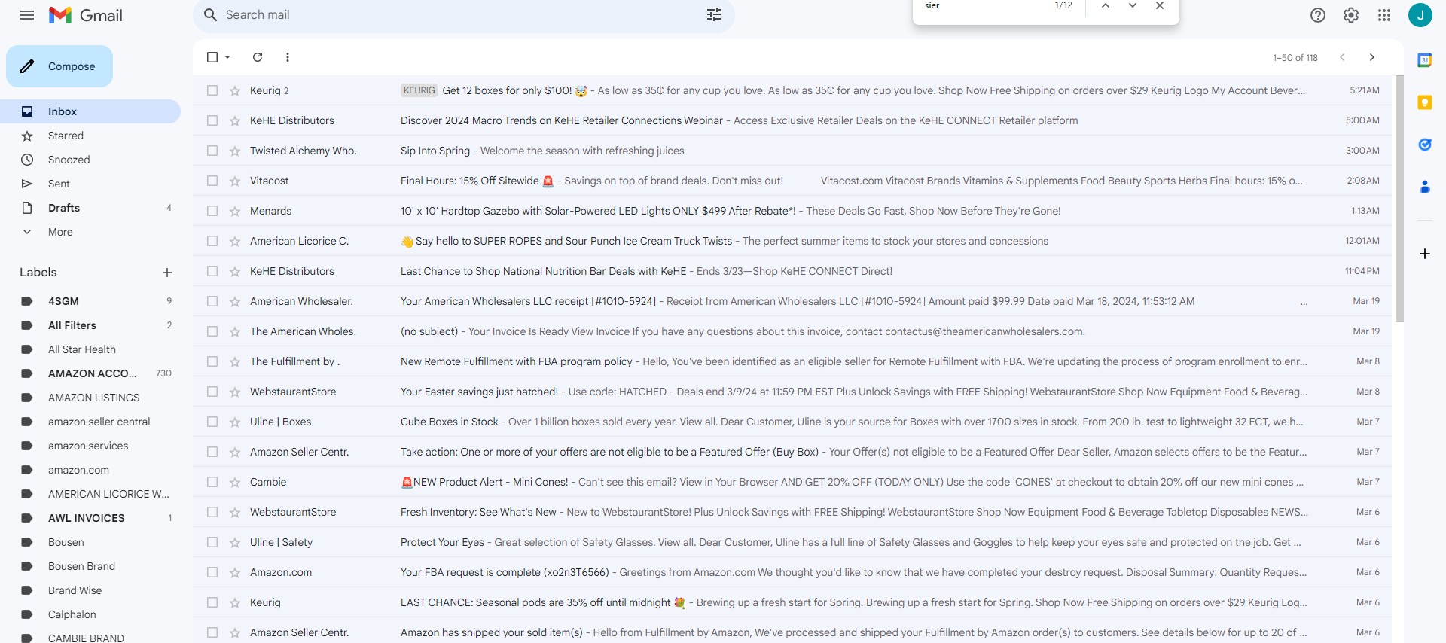
Task: Tick the American Licorice email checkbox
Action: [x=212, y=241]
